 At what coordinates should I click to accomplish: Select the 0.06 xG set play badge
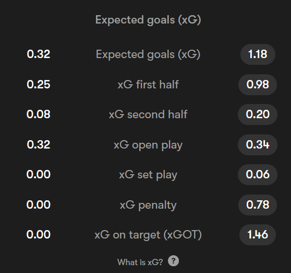click(x=258, y=174)
